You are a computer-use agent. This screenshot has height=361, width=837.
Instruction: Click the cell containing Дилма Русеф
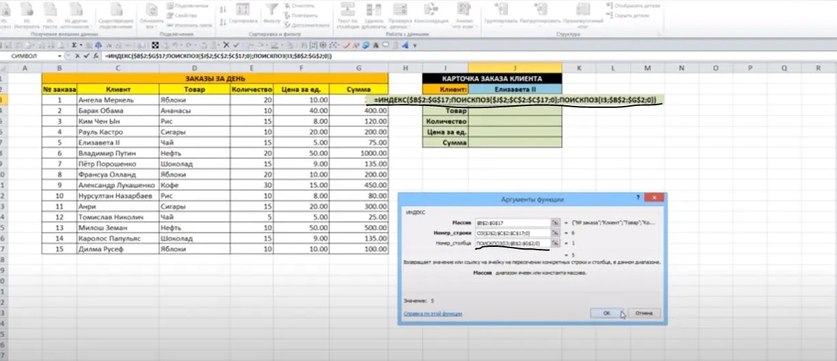click(x=118, y=249)
